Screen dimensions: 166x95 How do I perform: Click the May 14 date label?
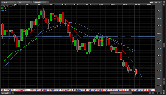click(137, 4)
